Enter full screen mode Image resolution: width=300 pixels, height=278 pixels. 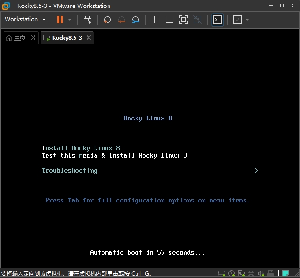(183, 20)
